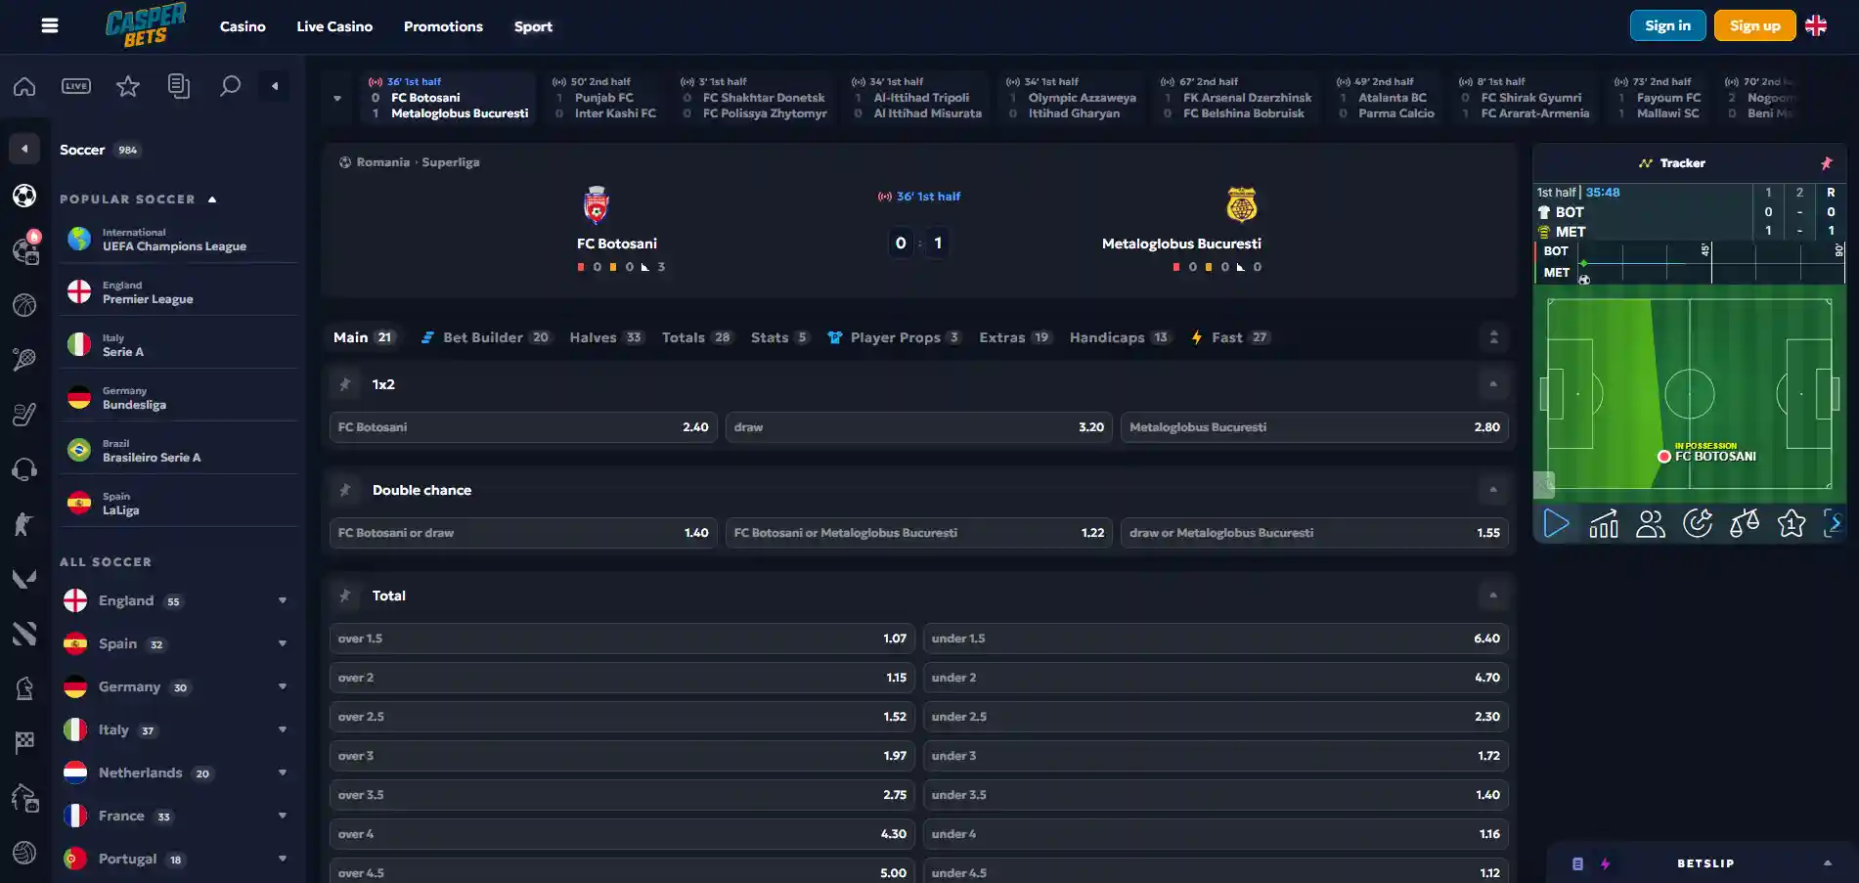Switch to the Bet Builder tab
This screenshot has width=1859, height=883.
[486, 337]
